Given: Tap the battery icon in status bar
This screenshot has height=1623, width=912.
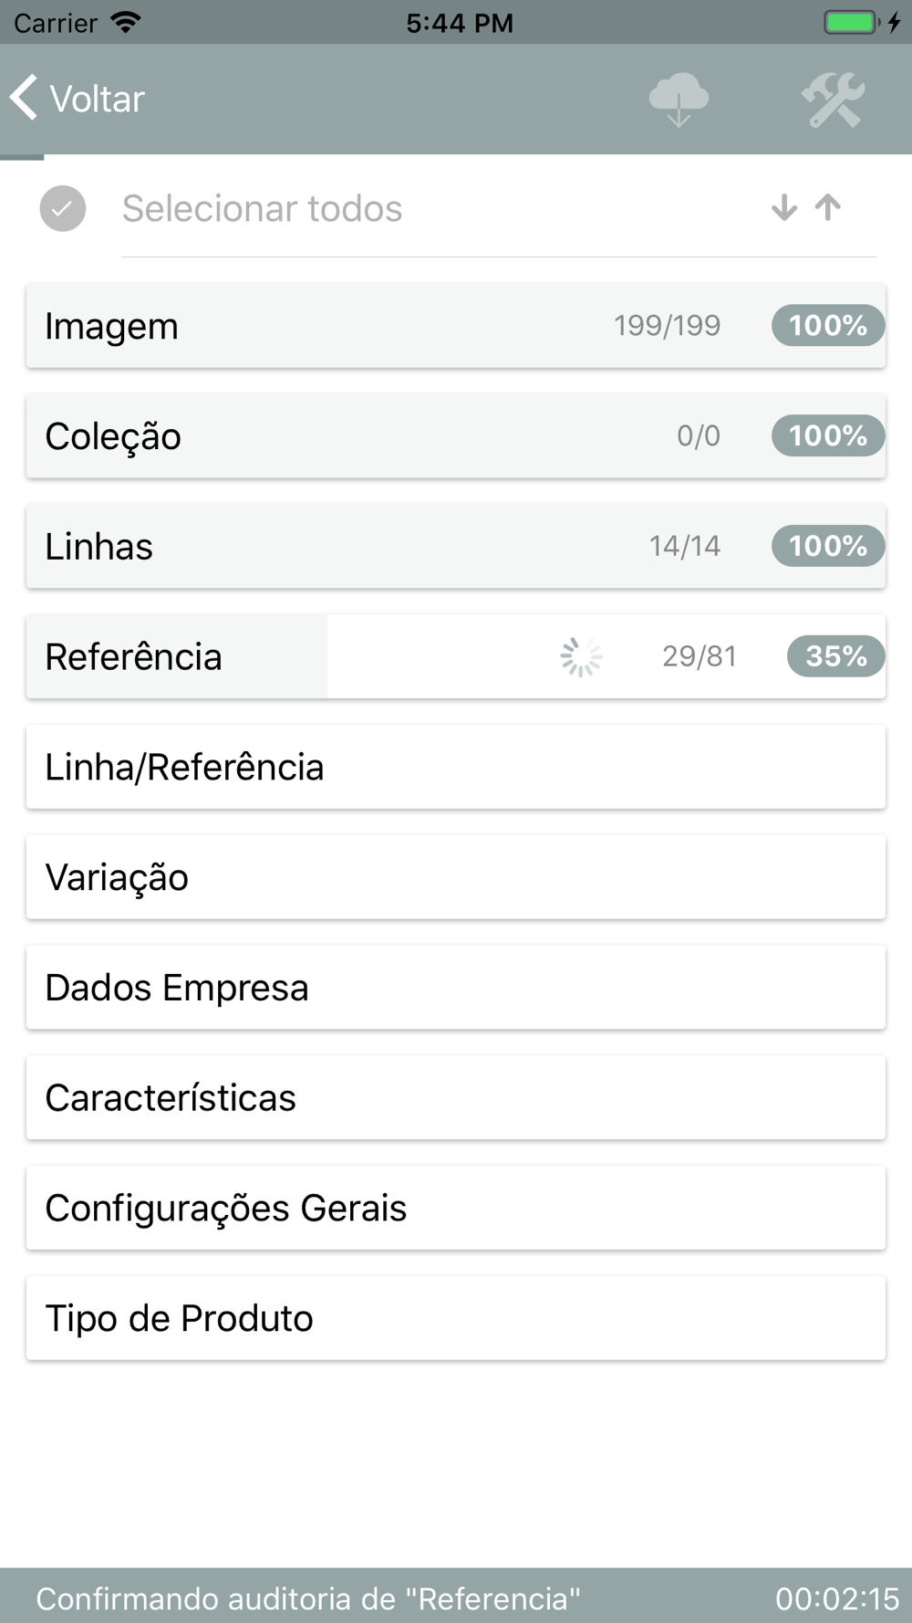Looking at the screenshot, I should (851, 22).
